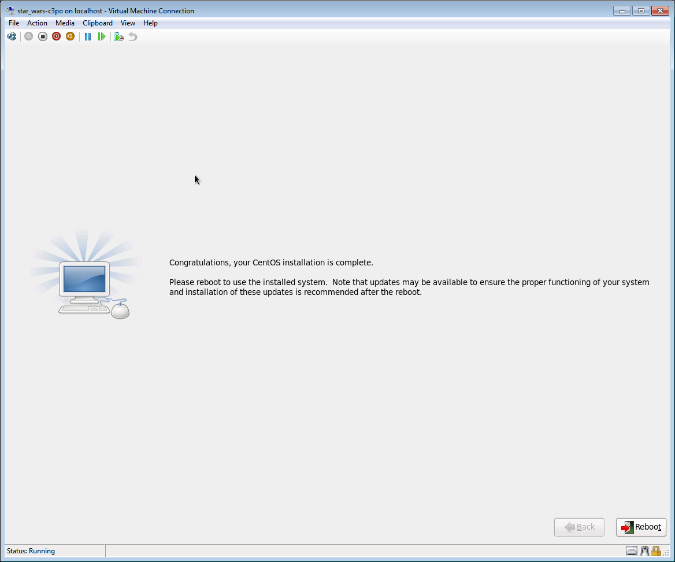Click the greyed Start VM toolbar icon
The height and width of the screenshot is (562, 675).
28,36
